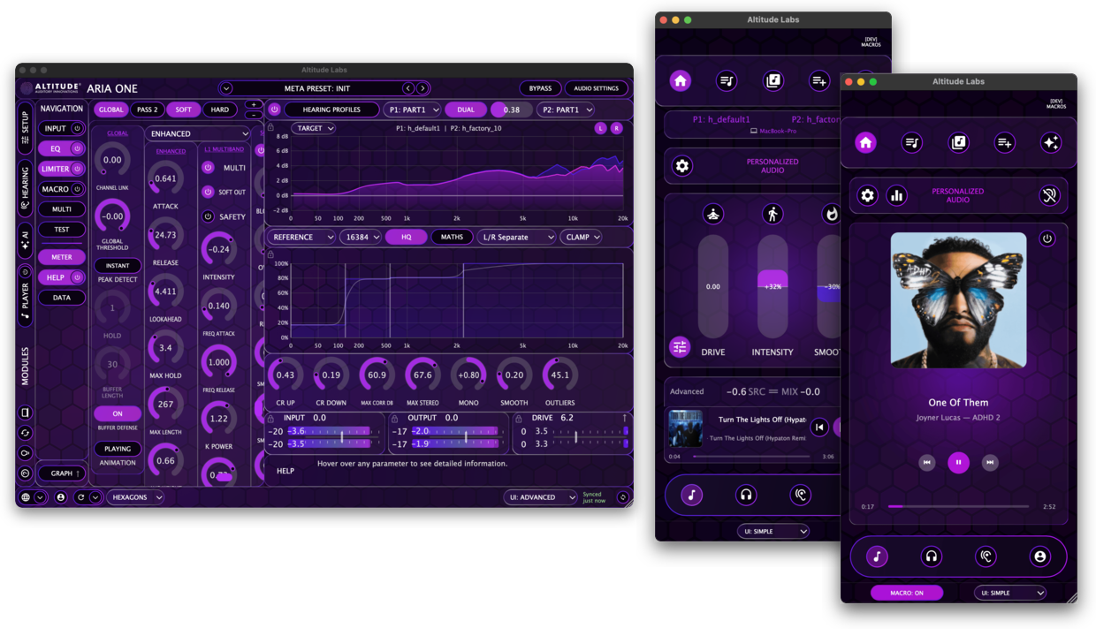This screenshot has width=1096, height=636.
Task: Toggle SAFETY power button
Action: click(x=209, y=216)
